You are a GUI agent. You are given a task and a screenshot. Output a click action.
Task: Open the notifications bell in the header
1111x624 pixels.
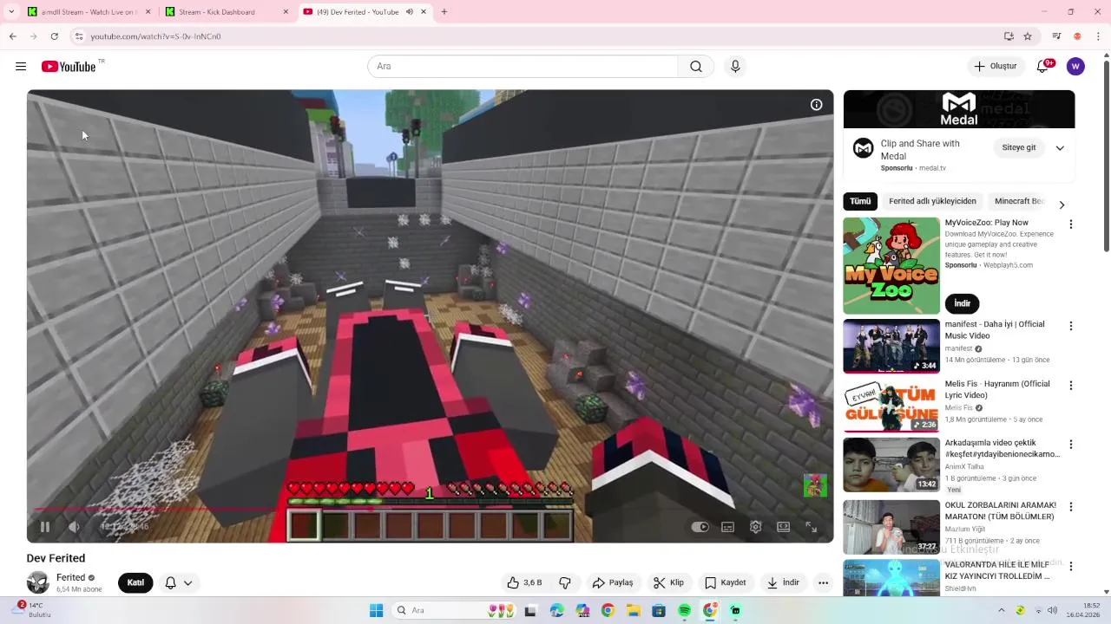point(1042,67)
